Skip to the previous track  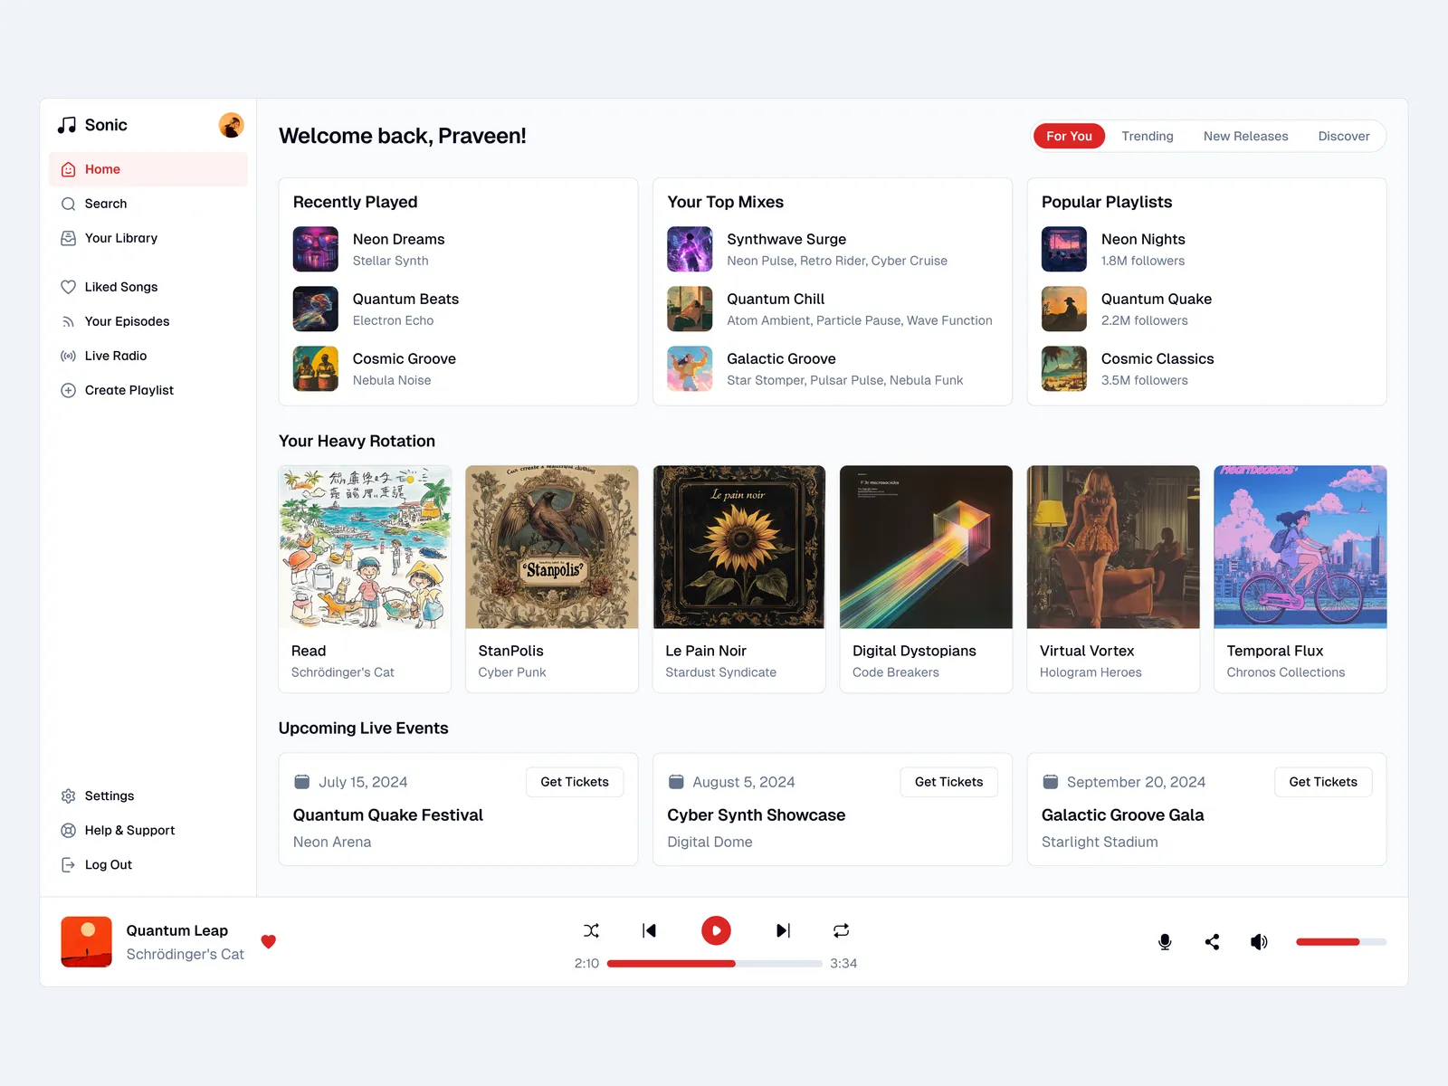649,930
